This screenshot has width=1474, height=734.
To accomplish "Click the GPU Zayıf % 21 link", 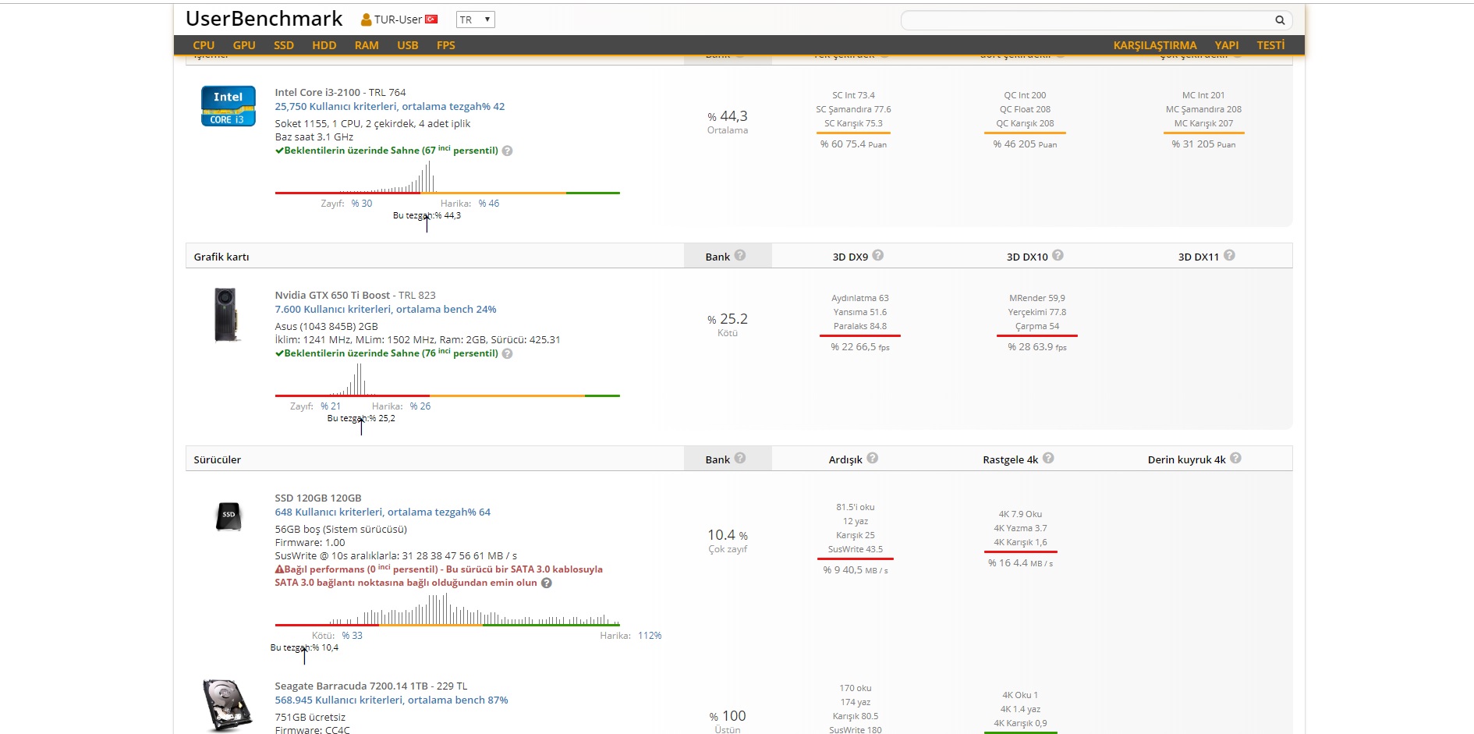I will [x=331, y=406].
